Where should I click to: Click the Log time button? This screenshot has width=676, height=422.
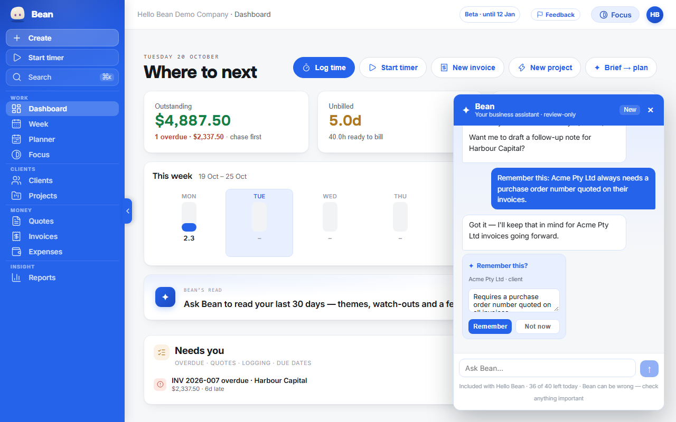point(324,68)
